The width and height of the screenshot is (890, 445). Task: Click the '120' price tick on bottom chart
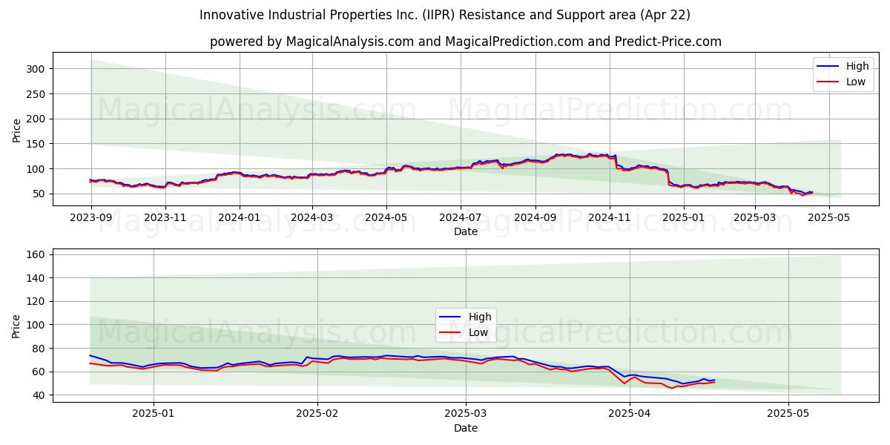37,301
